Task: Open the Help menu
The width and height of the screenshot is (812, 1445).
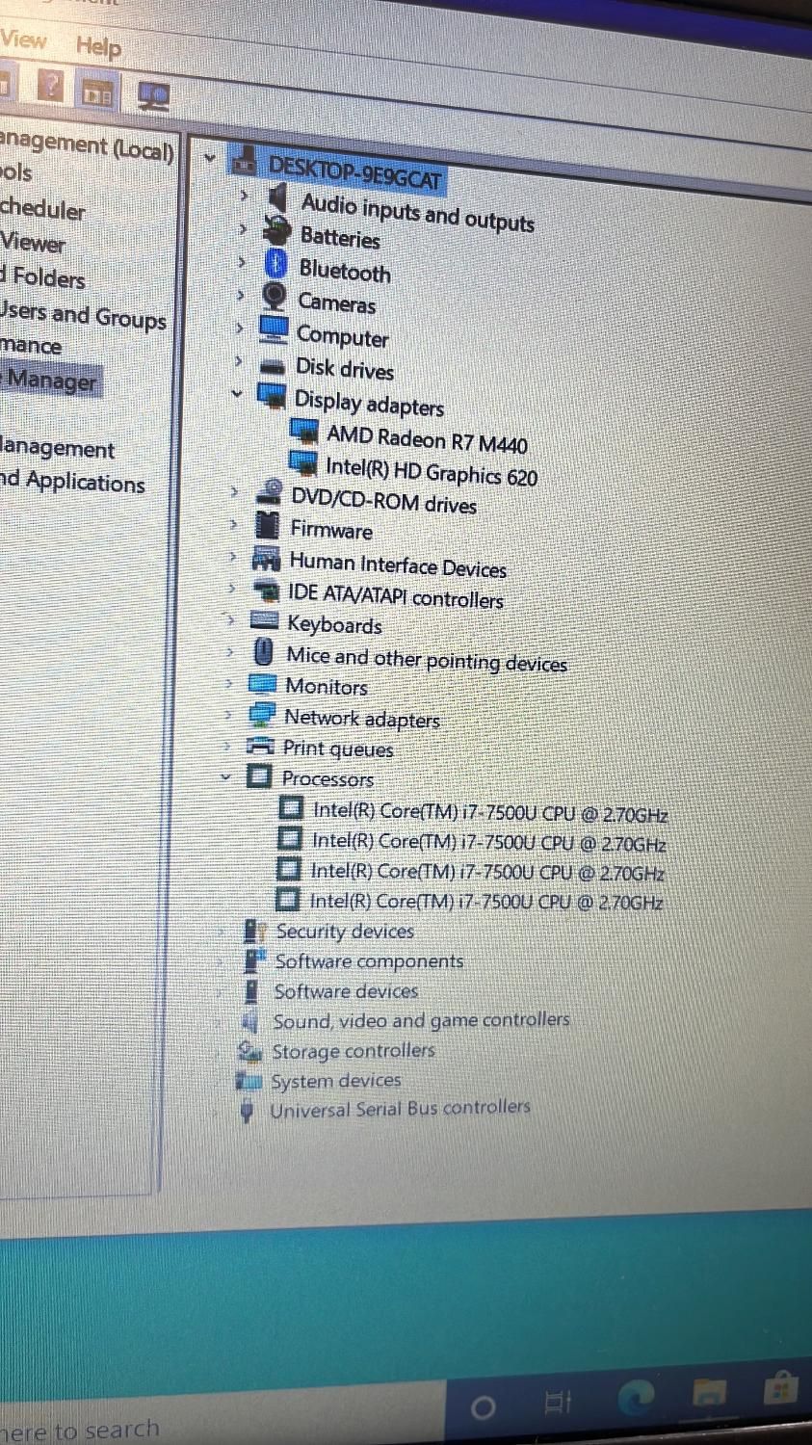Action: (98, 47)
